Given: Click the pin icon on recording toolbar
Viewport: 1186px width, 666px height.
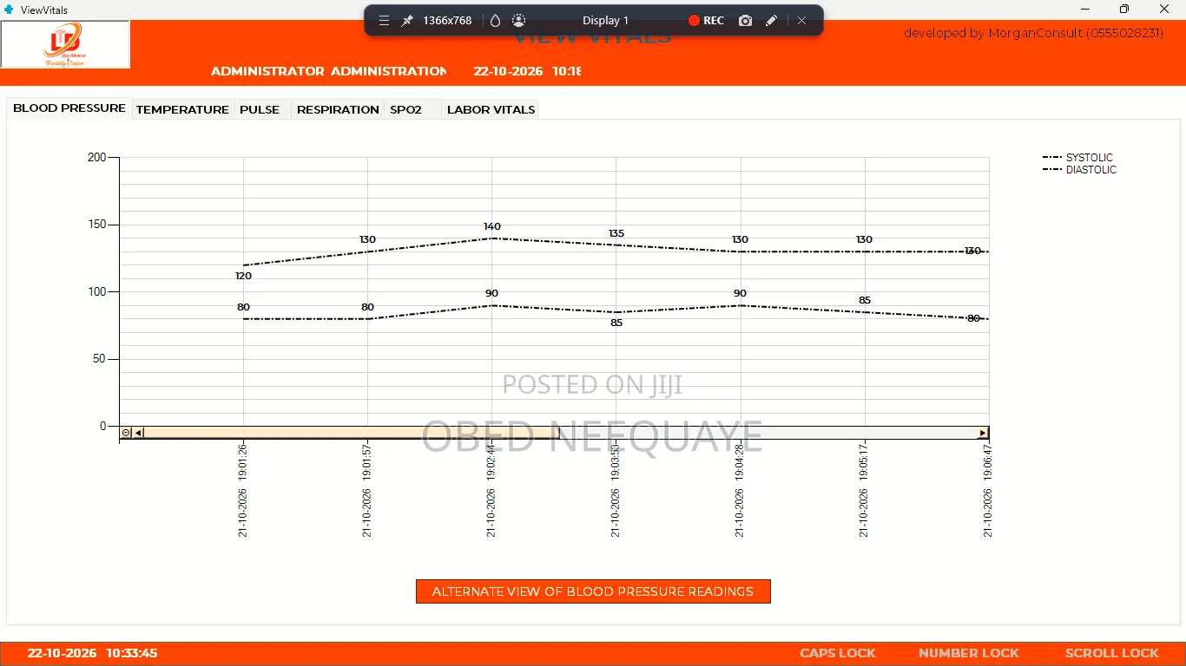Looking at the screenshot, I should point(406,20).
